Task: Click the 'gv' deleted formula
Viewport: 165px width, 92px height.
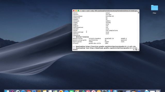Action: (106, 40)
